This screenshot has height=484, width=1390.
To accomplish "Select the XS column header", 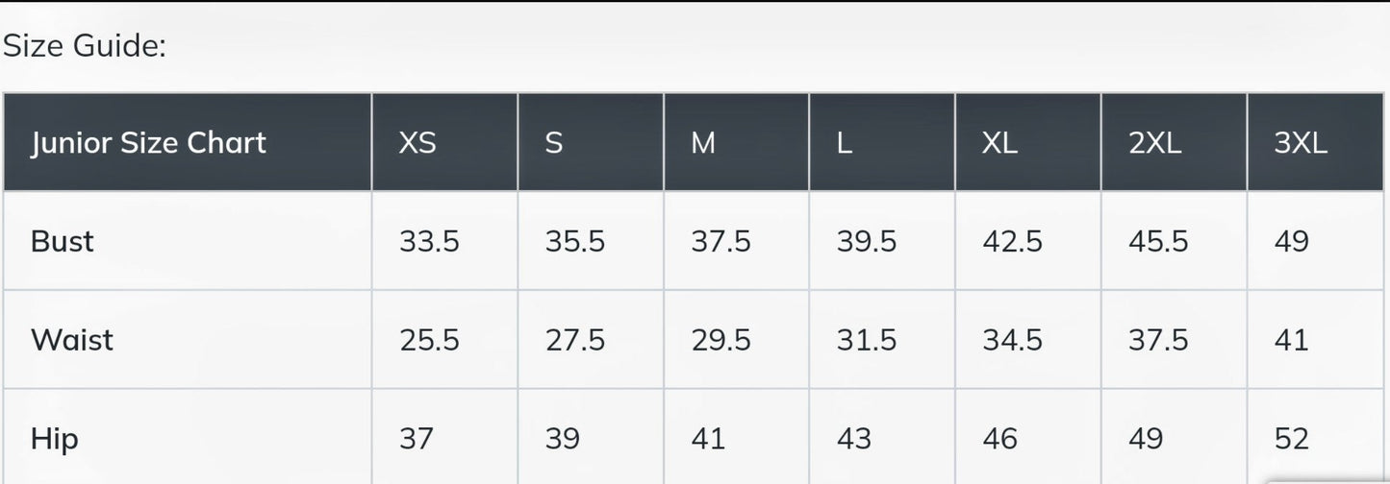I will tap(417, 143).
